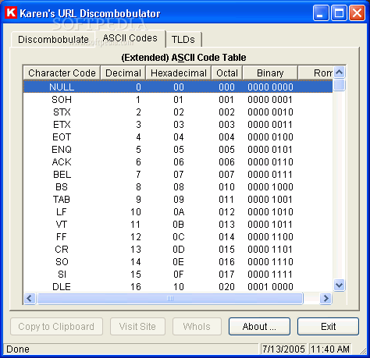Click the Done status bar text

coord(18,349)
